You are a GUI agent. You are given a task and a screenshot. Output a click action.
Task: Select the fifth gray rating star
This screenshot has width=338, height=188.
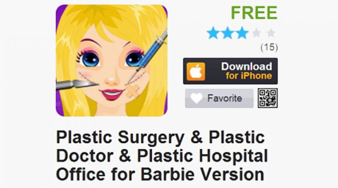[271, 33]
